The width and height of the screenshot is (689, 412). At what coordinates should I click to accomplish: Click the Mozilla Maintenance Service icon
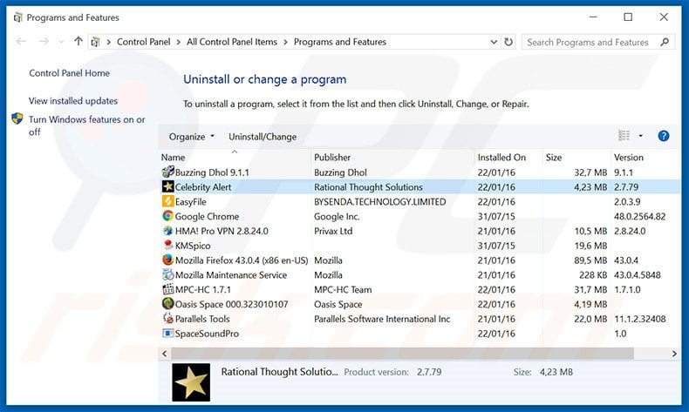click(167, 274)
